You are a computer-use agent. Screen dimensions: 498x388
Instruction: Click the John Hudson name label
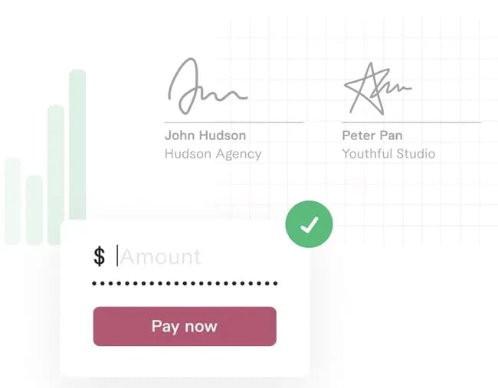tap(205, 135)
